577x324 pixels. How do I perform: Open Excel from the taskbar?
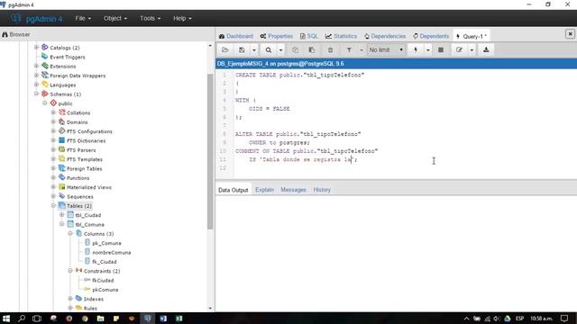pyautogui.click(x=179, y=318)
